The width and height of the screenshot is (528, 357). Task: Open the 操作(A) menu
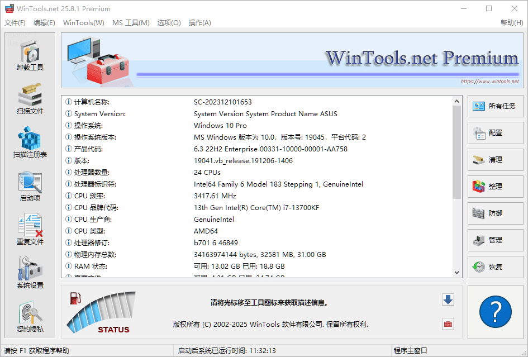199,22
